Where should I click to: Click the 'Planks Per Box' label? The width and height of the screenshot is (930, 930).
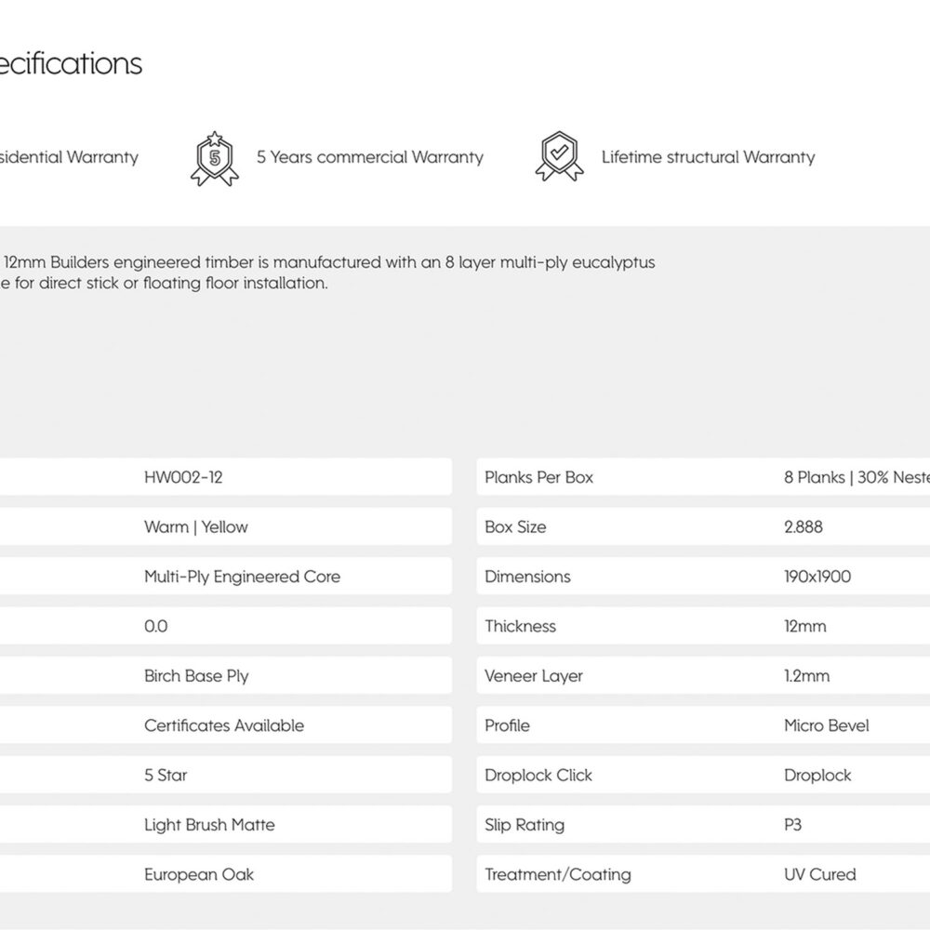538,477
